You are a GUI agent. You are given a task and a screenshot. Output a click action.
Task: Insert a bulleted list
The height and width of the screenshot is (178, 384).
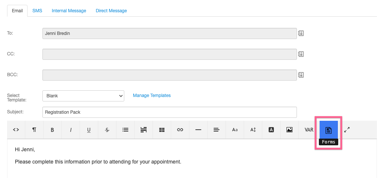(x=125, y=130)
